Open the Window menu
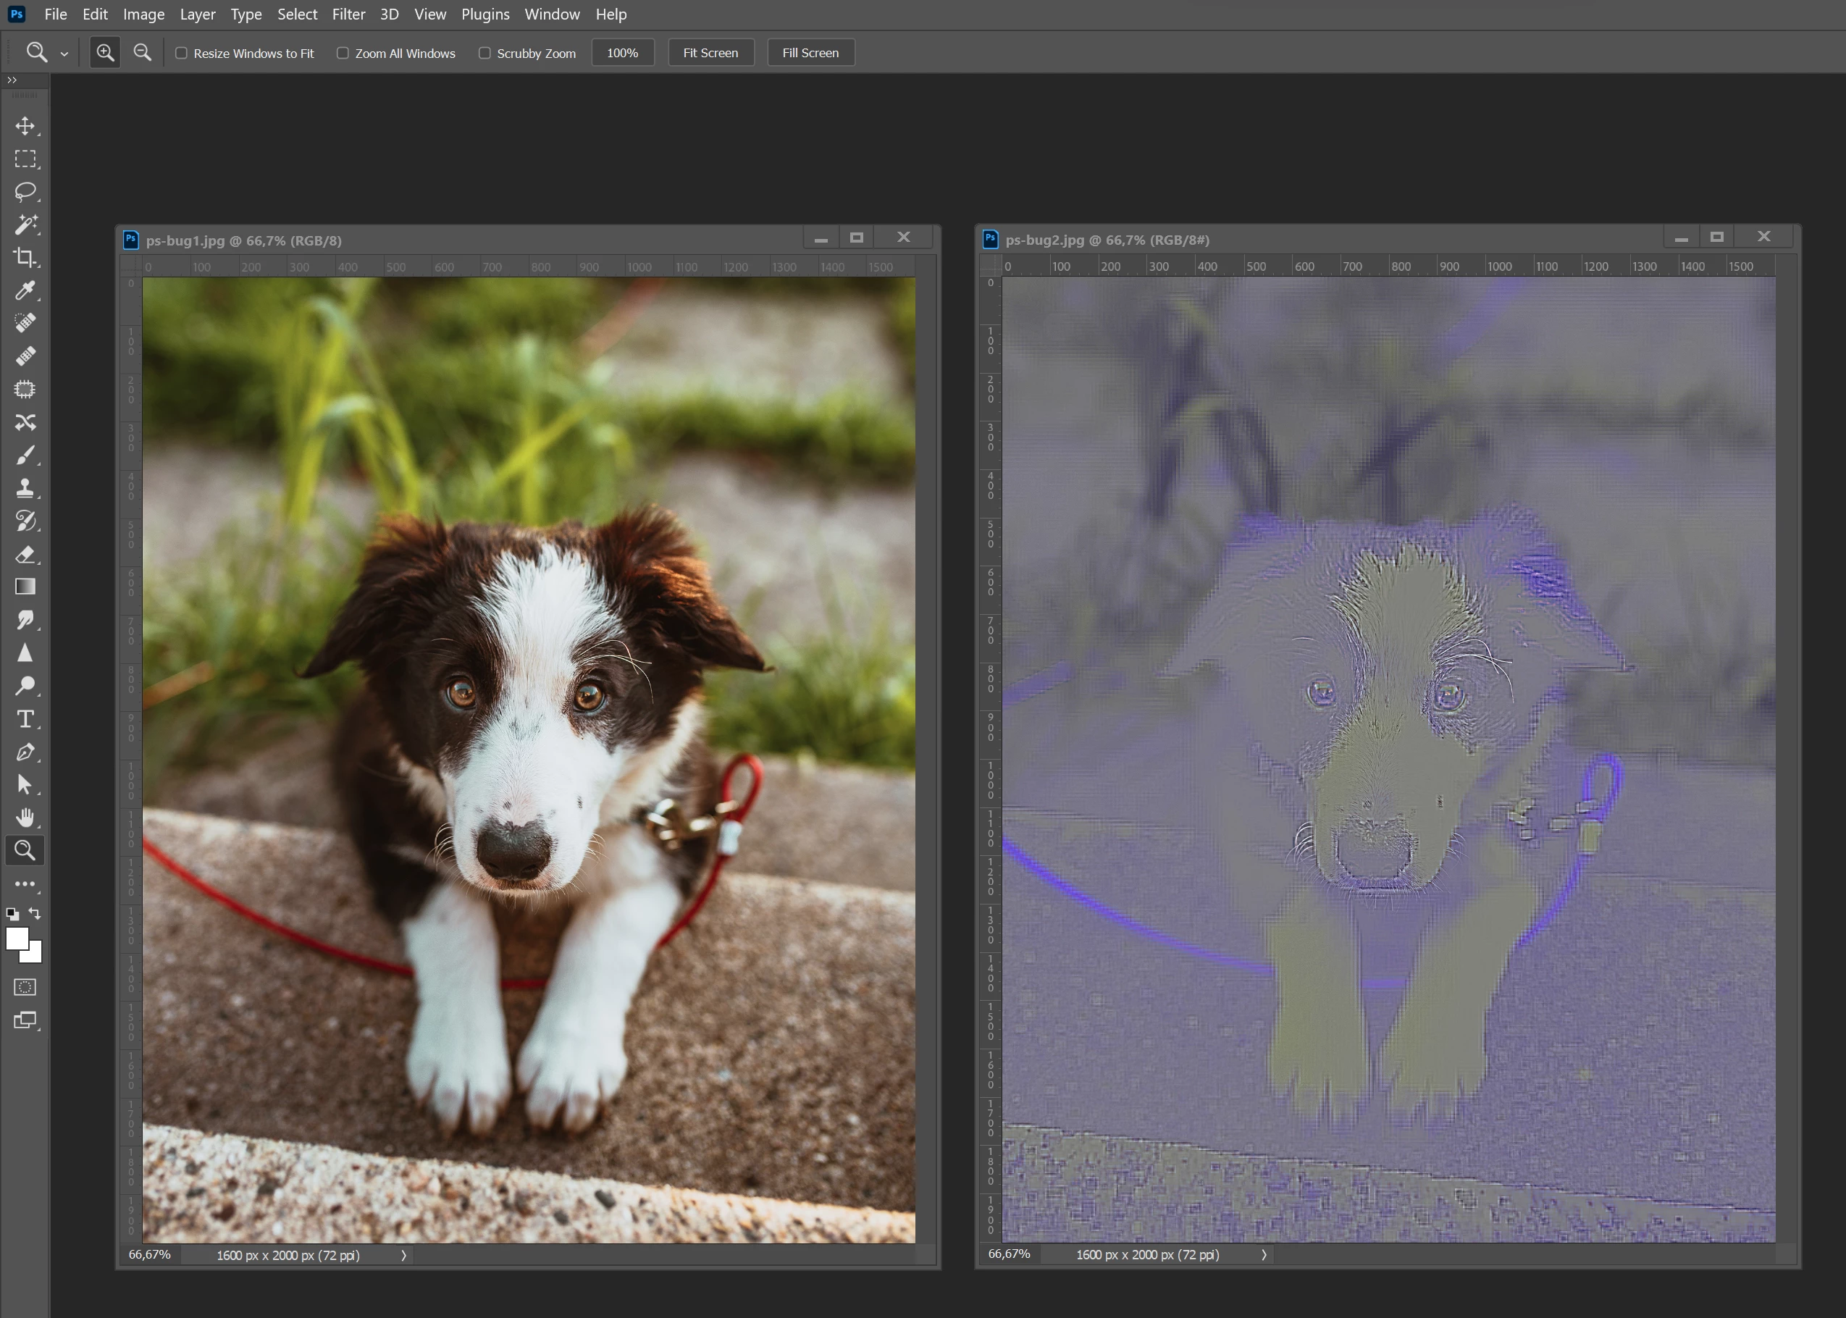 [x=552, y=14]
